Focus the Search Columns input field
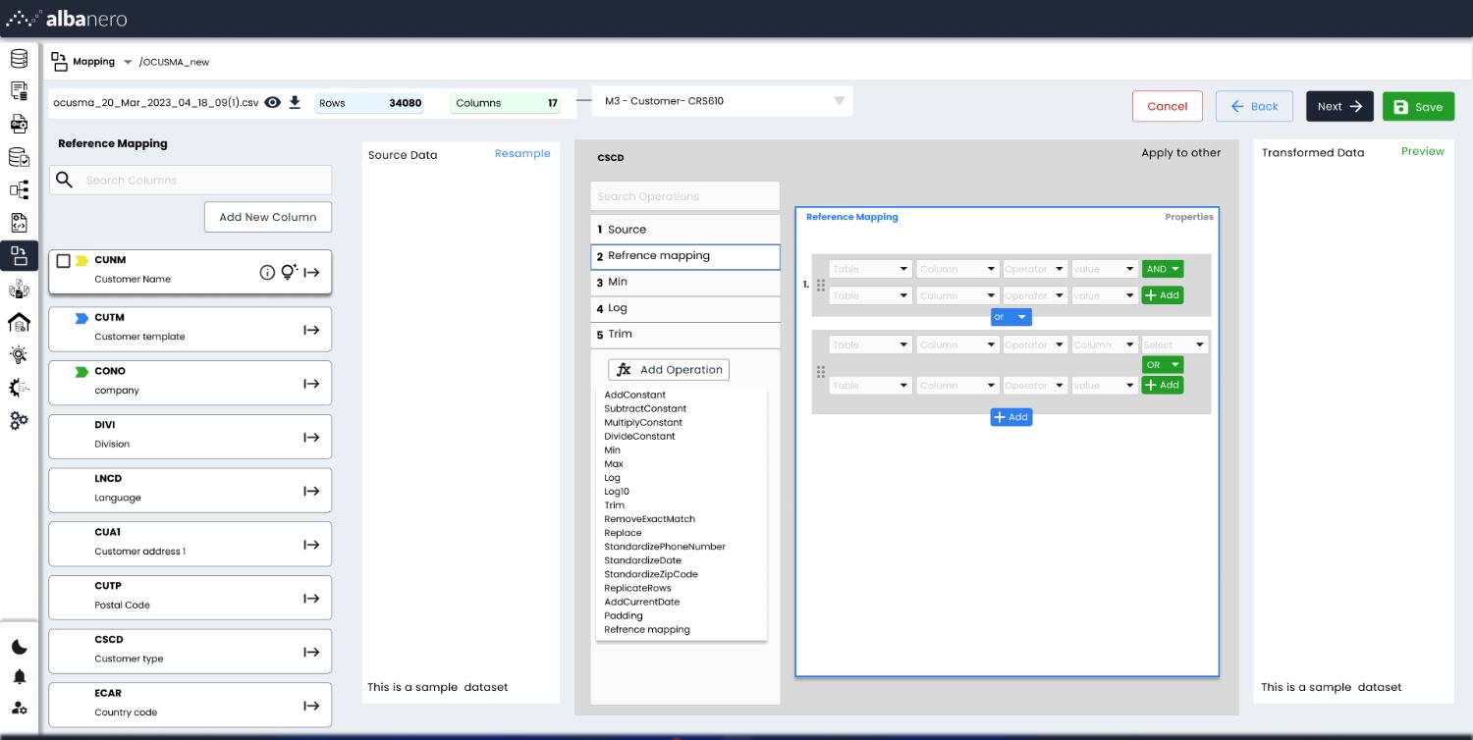1473x740 pixels. point(191,180)
